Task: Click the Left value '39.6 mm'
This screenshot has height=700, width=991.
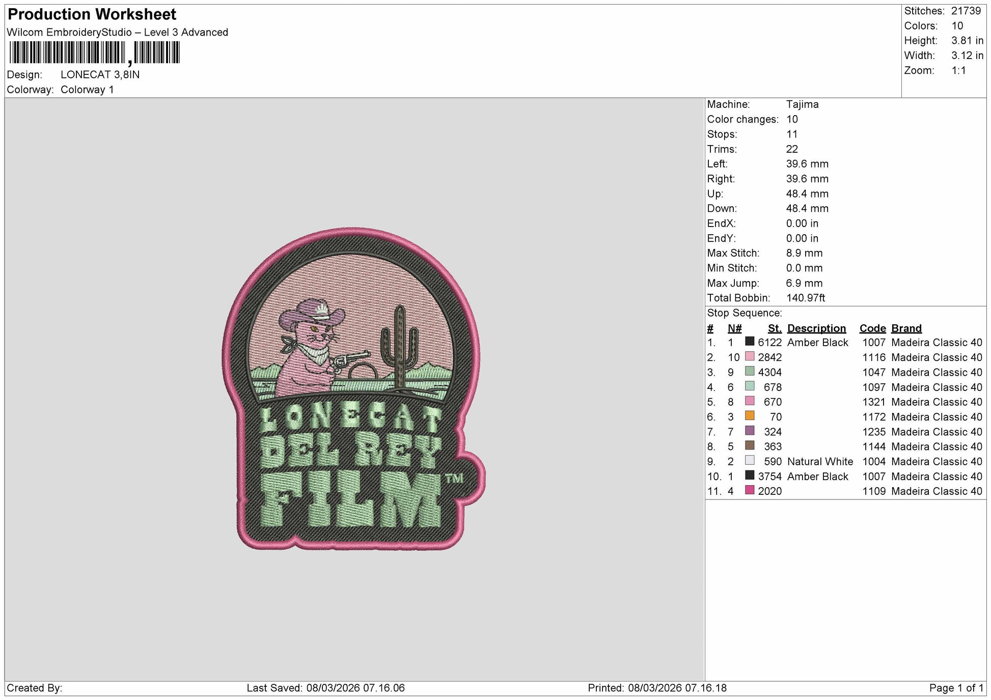Action: click(x=807, y=164)
